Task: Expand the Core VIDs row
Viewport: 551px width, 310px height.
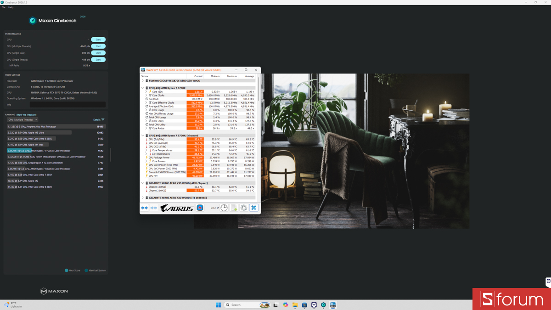Action: (x=146, y=92)
